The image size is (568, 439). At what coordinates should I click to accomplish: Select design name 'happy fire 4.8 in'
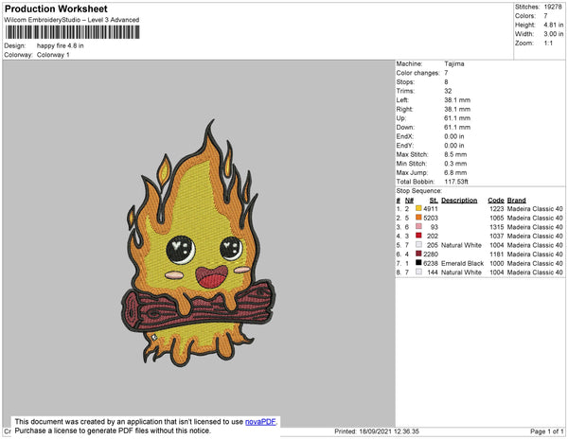(x=61, y=45)
